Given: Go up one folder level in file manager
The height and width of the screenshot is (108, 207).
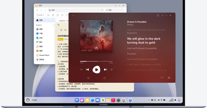Looking at the screenshot, I should (x=45, y=10).
